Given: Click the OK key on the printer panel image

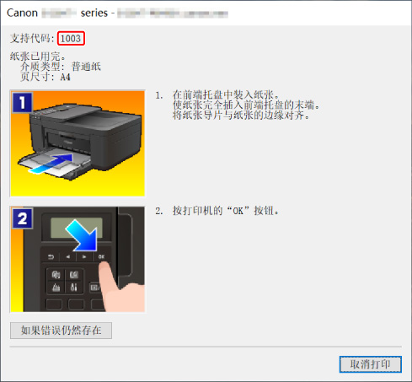Looking at the screenshot, I should pyautogui.click(x=101, y=256).
